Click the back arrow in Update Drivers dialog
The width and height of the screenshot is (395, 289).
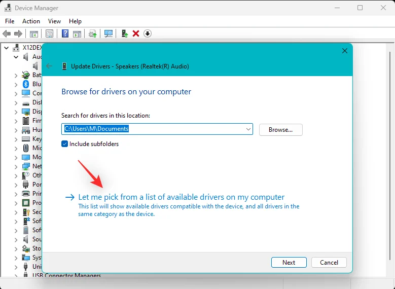(49, 66)
